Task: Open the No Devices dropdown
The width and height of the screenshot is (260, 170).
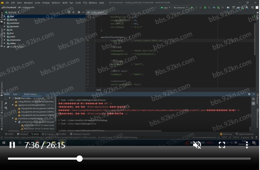Action: 180,7
